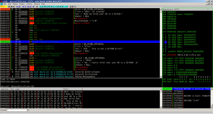Open the Log window with L icon
This screenshot has height=114, width=213.
pos(40,6)
